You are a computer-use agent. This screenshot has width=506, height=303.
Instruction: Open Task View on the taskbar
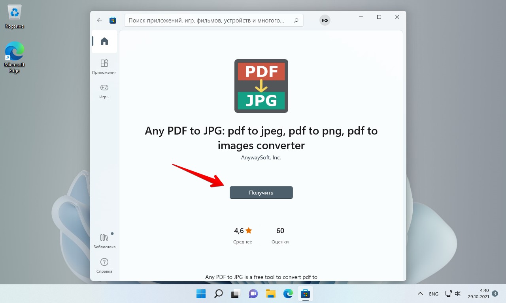pyautogui.click(x=236, y=294)
